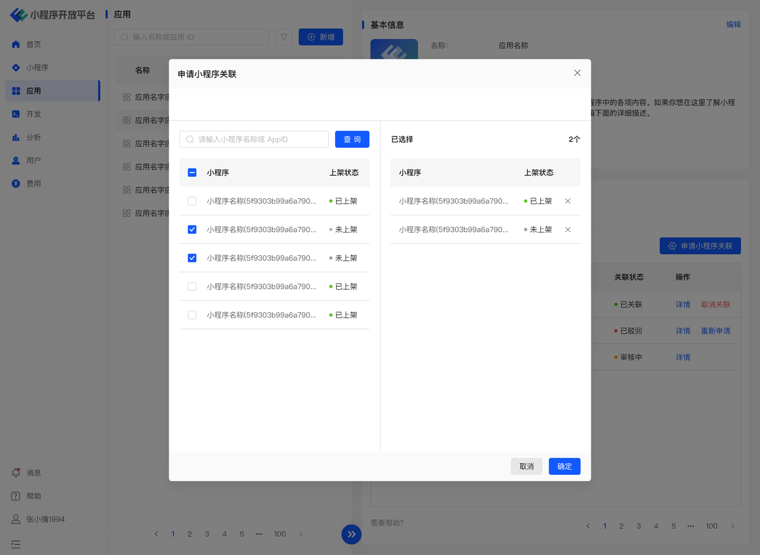Click the 开发 development icon
Viewport: 760px width, 555px height.
pyautogui.click(x=16, y=114)
